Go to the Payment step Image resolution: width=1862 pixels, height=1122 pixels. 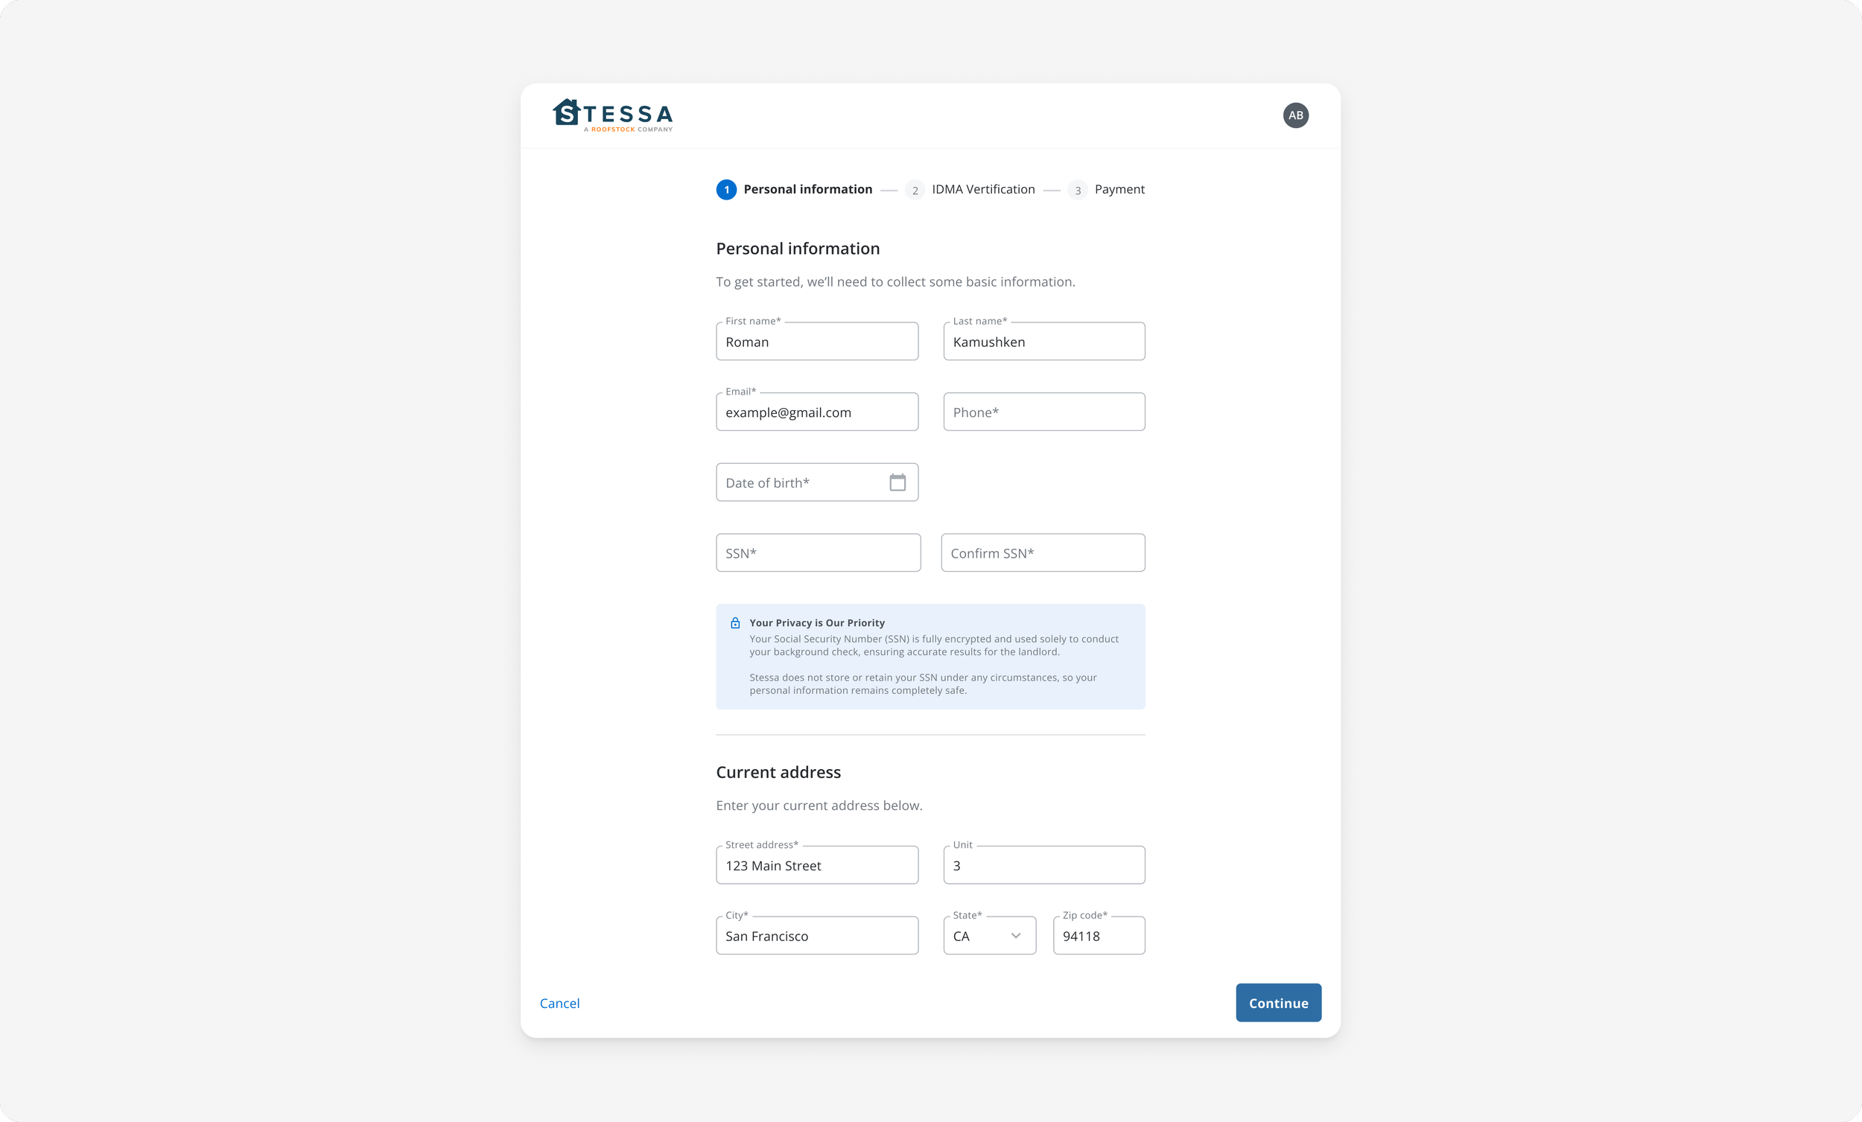tap(1119, 190)
